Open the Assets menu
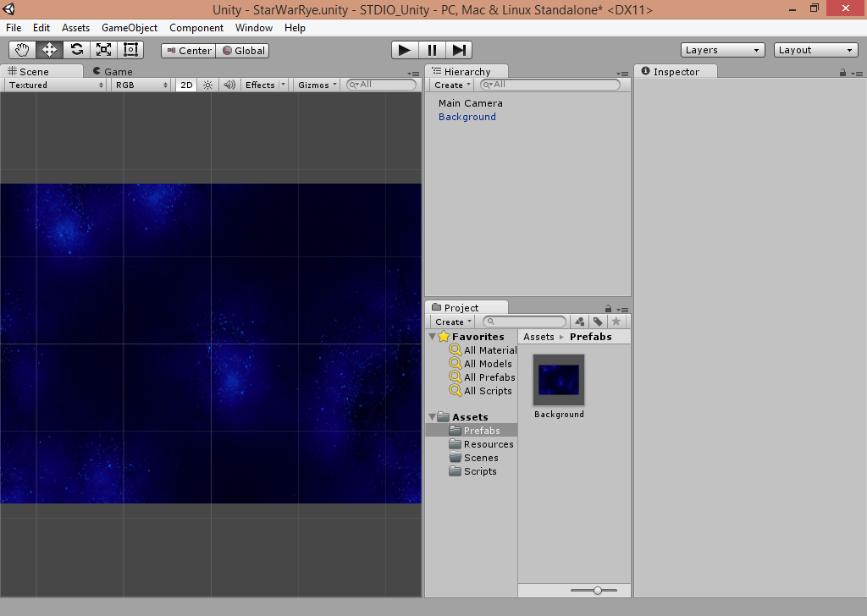 (x=75, y=28)
